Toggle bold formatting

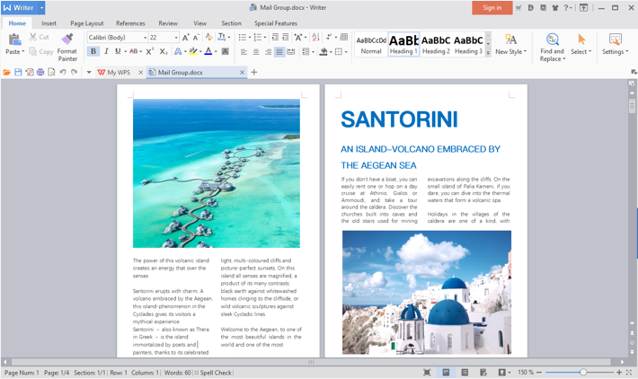click(93, 52)
